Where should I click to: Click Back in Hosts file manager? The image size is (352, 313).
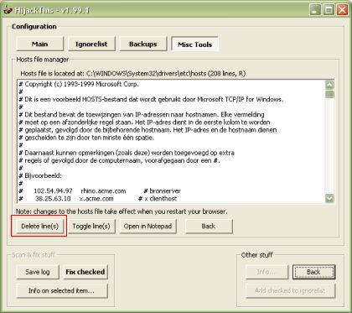[209, 226]
